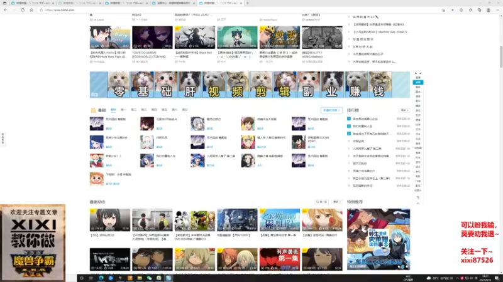Click the EDENS ZERO character thumbnail
The width and height of the screenshot is (503, 282).
coord(298,142)
